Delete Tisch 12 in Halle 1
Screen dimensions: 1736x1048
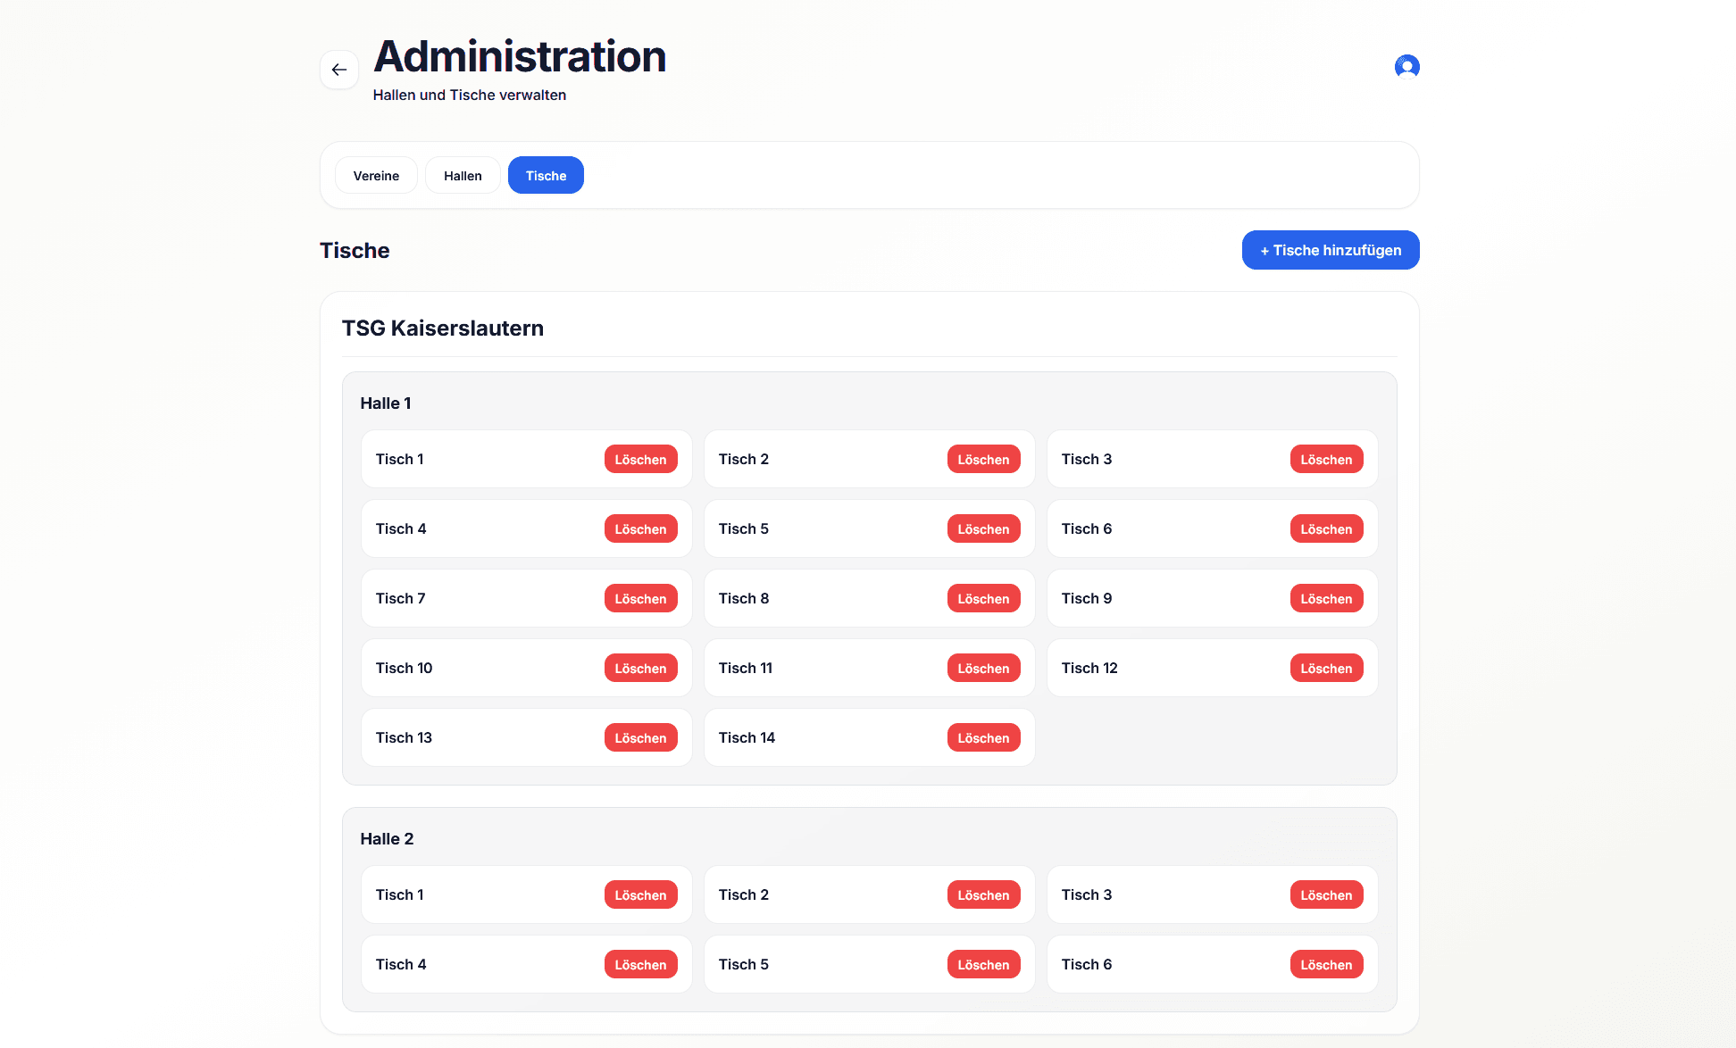click(1325, 669)
